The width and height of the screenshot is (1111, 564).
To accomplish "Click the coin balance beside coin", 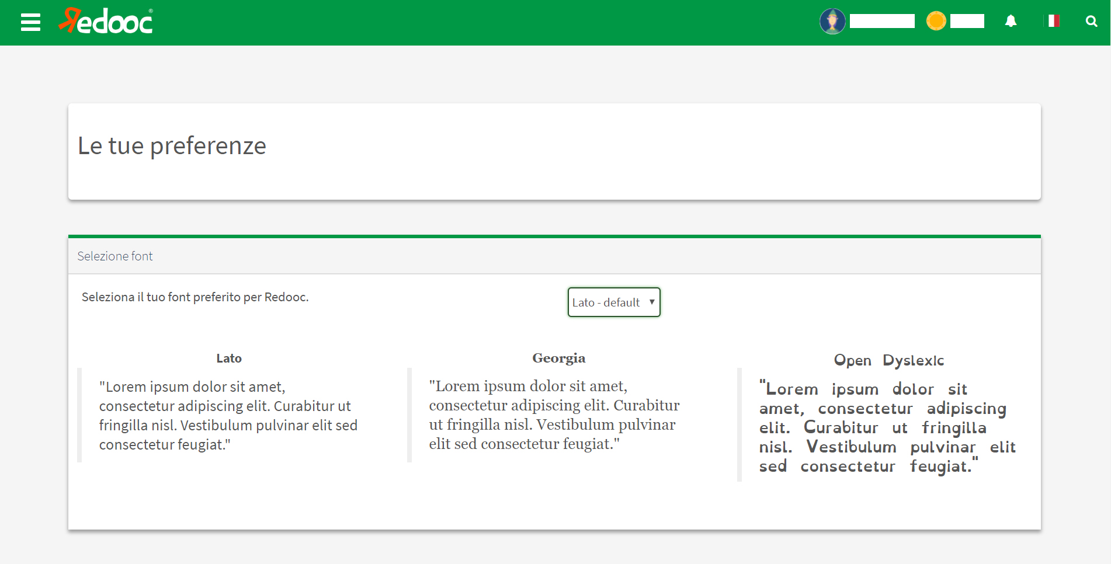I will pos(967,22).
